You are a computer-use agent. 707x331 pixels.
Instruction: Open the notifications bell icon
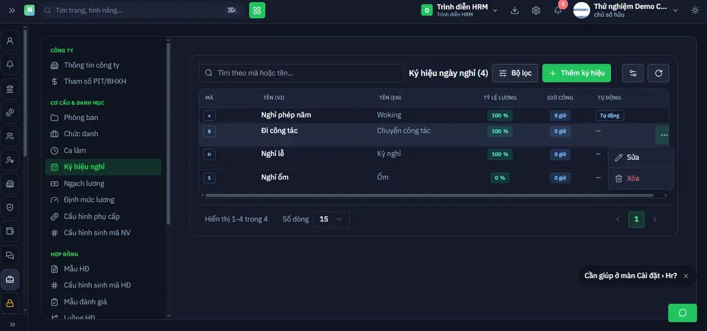(x=558, y=10)
